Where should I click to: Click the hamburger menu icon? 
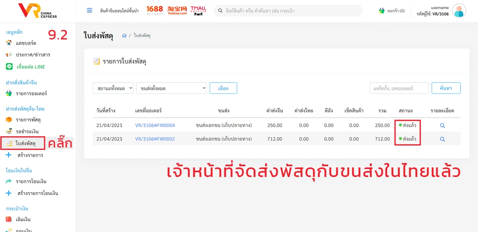click(90, 10)
